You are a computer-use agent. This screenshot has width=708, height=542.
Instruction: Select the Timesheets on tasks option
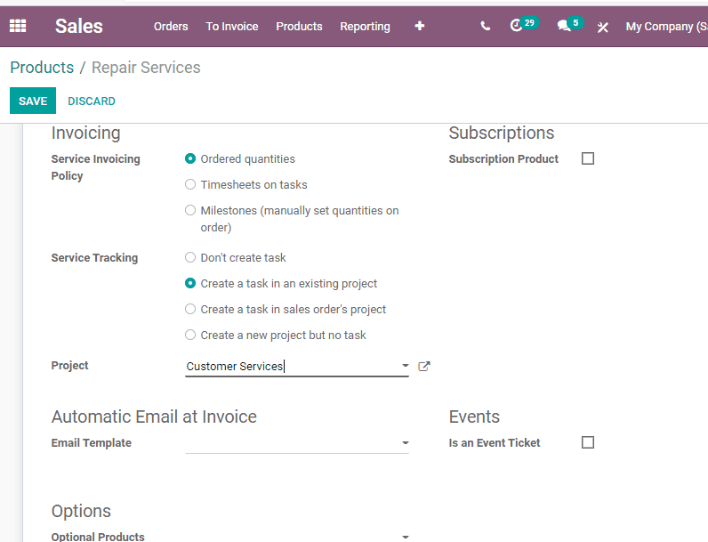point(190,184)
